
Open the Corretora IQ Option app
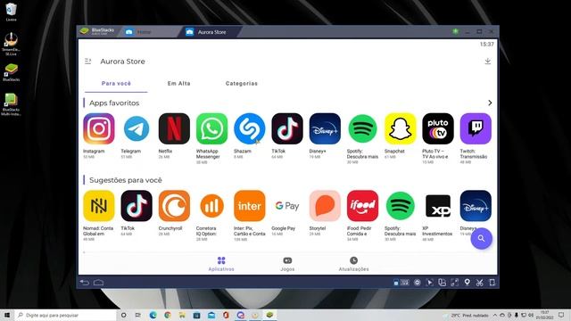[212, 206]
